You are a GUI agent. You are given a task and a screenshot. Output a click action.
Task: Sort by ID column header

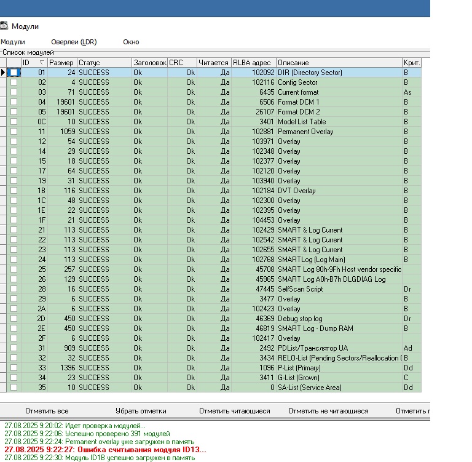pos(34,63)
